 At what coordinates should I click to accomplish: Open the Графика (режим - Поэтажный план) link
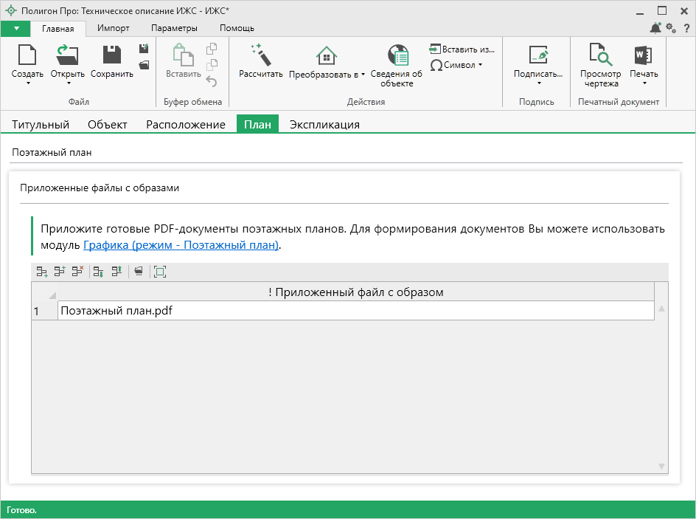click(181, 244)
